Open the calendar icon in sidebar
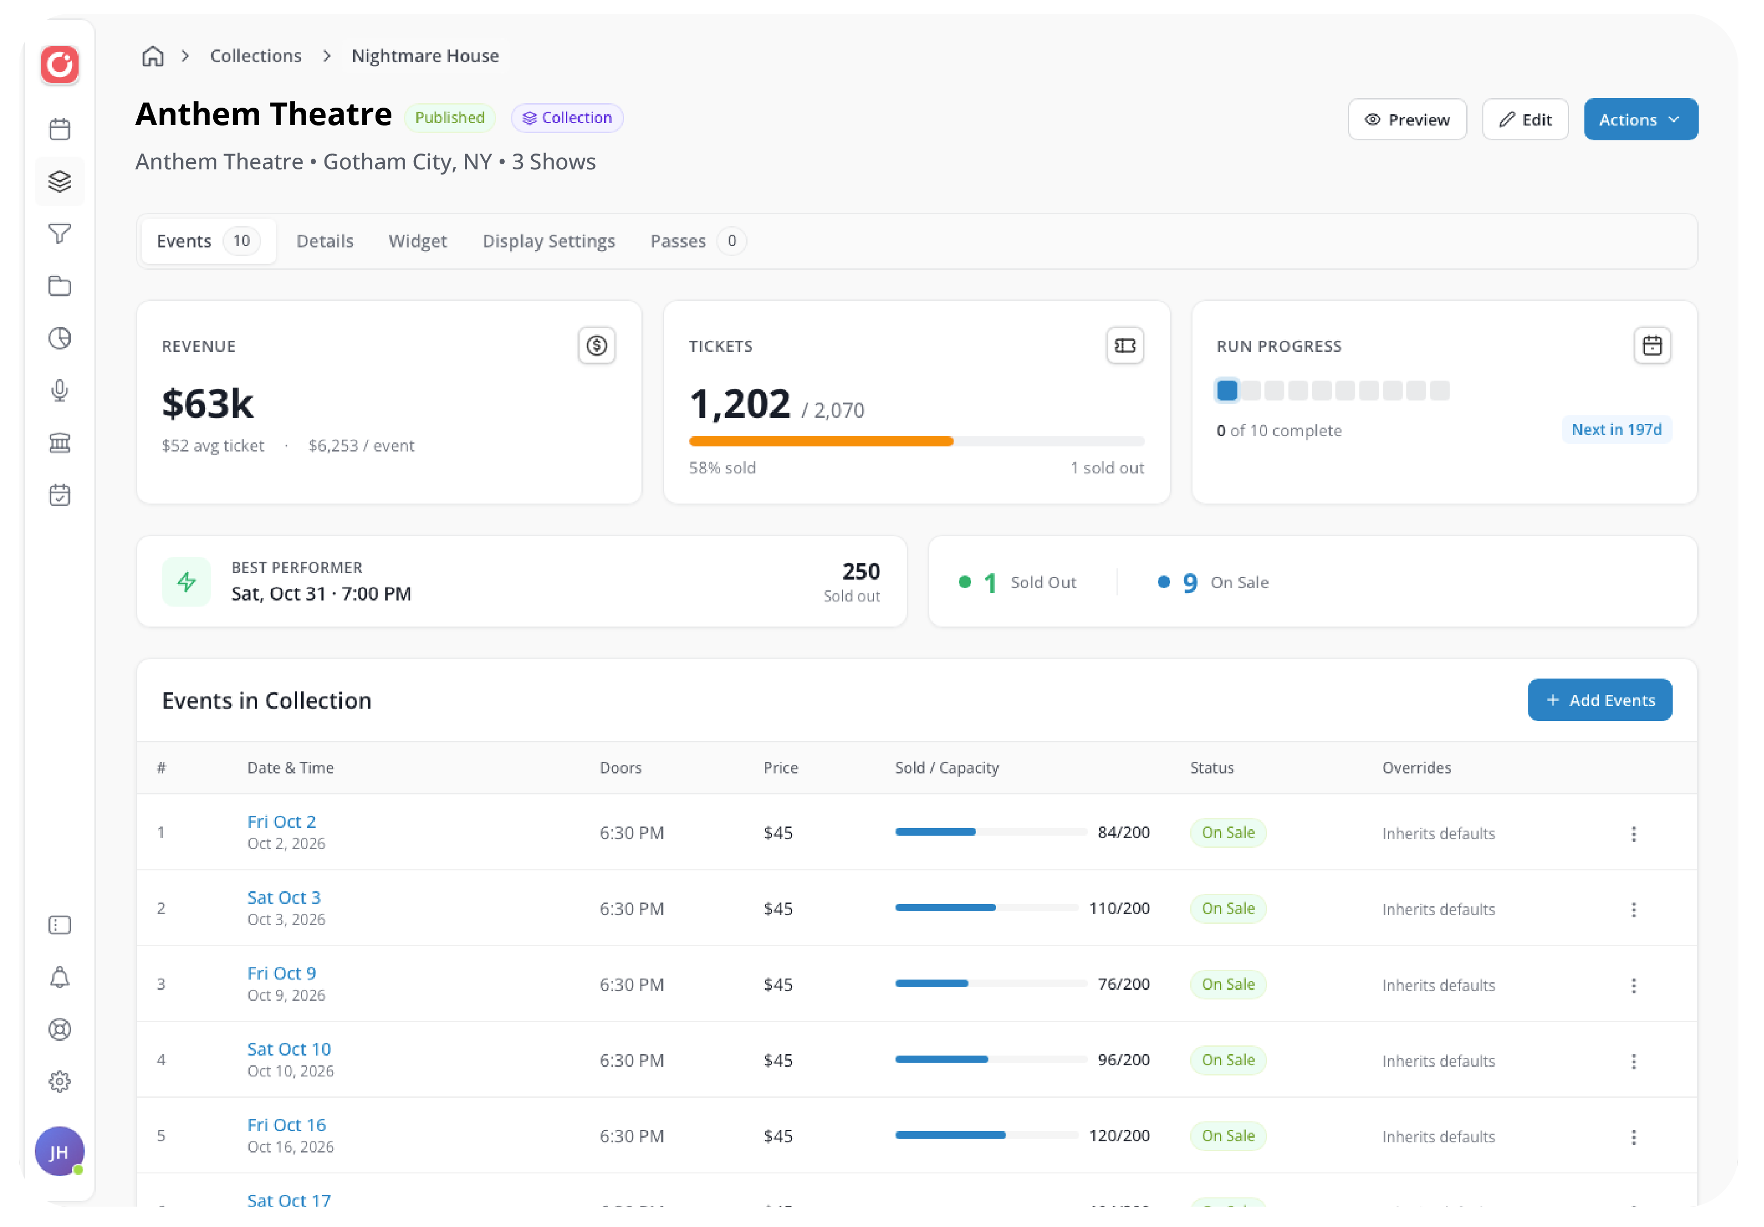 point(60,129)
